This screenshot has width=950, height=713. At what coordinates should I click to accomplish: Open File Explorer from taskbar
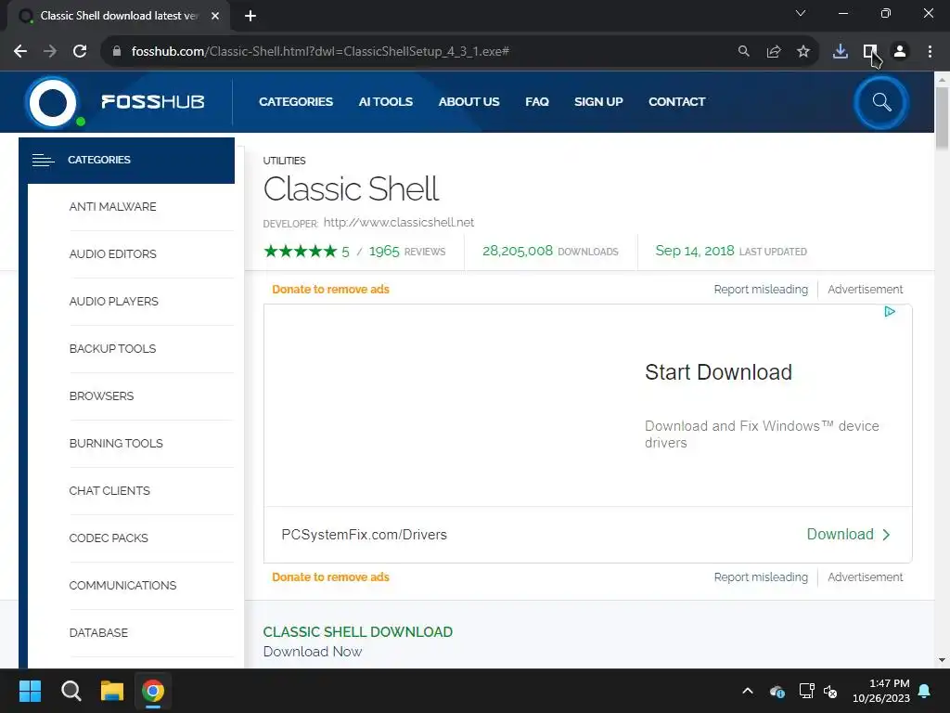(112, 691)
